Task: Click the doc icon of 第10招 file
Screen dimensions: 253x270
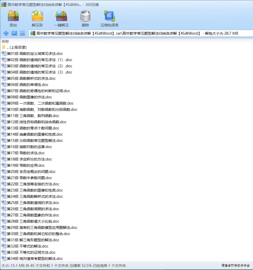Action: point(4,109)
